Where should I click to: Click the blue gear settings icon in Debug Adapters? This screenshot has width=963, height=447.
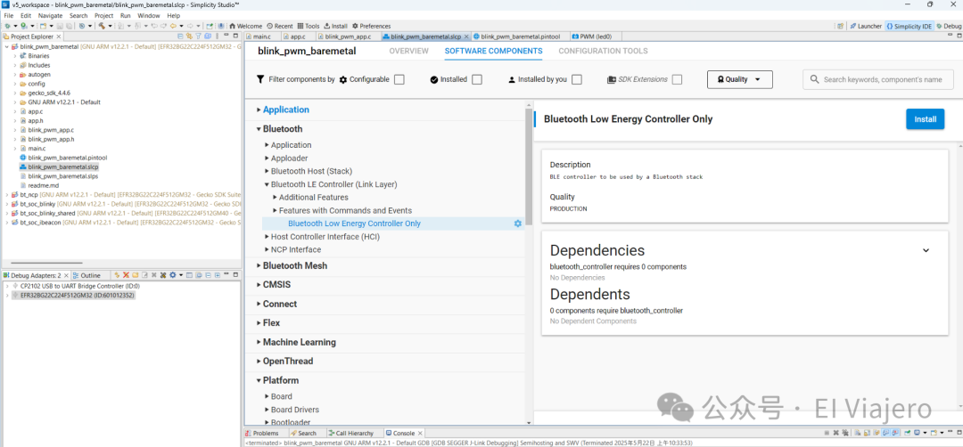point(173,275)
